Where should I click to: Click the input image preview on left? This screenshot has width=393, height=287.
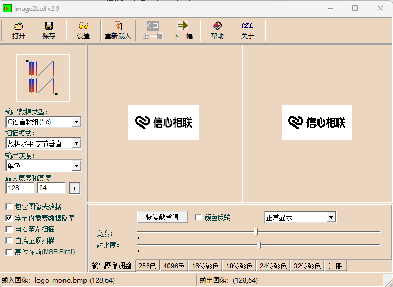click(x=164, y=123)
